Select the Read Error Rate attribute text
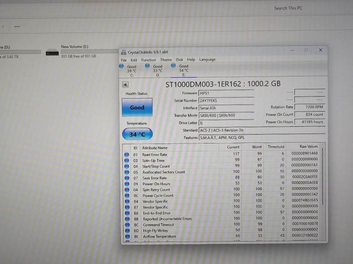The width and height of the screenshot is (353, 264). pyautogui.click(x=154, y=154)
